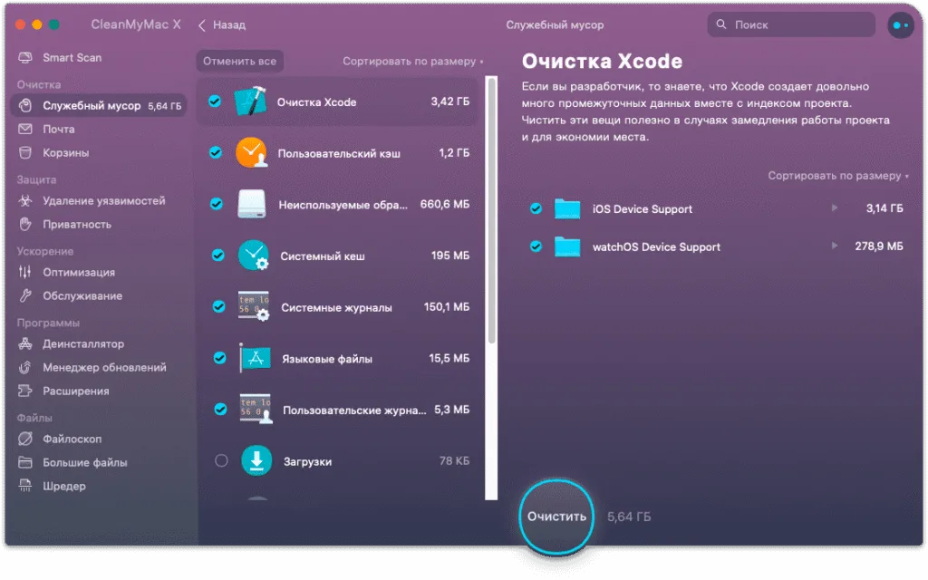Select Smart Scan in sidebar
Viewport: 928px width, 580px height.
72,57
